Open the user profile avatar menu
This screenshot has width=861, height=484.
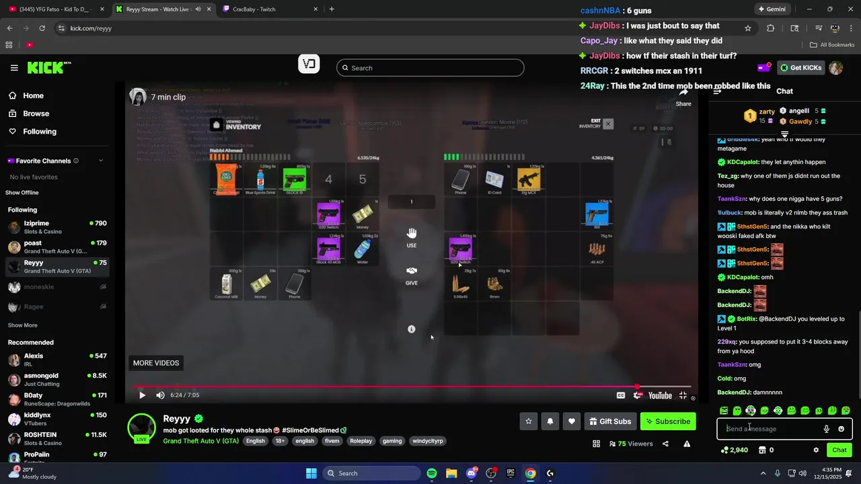836,68
